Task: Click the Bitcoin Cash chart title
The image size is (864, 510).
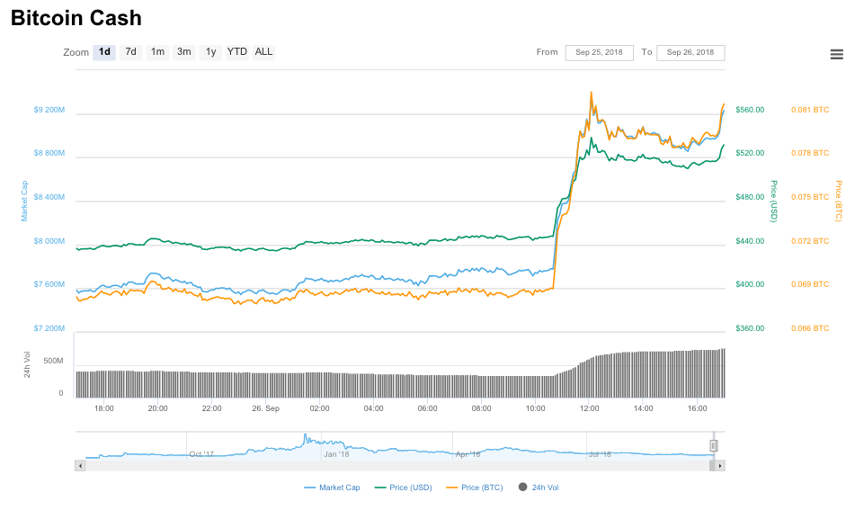Action: click(x=76, y=18)
